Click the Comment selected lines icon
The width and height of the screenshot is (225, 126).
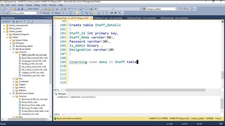[x=103, y=13]
